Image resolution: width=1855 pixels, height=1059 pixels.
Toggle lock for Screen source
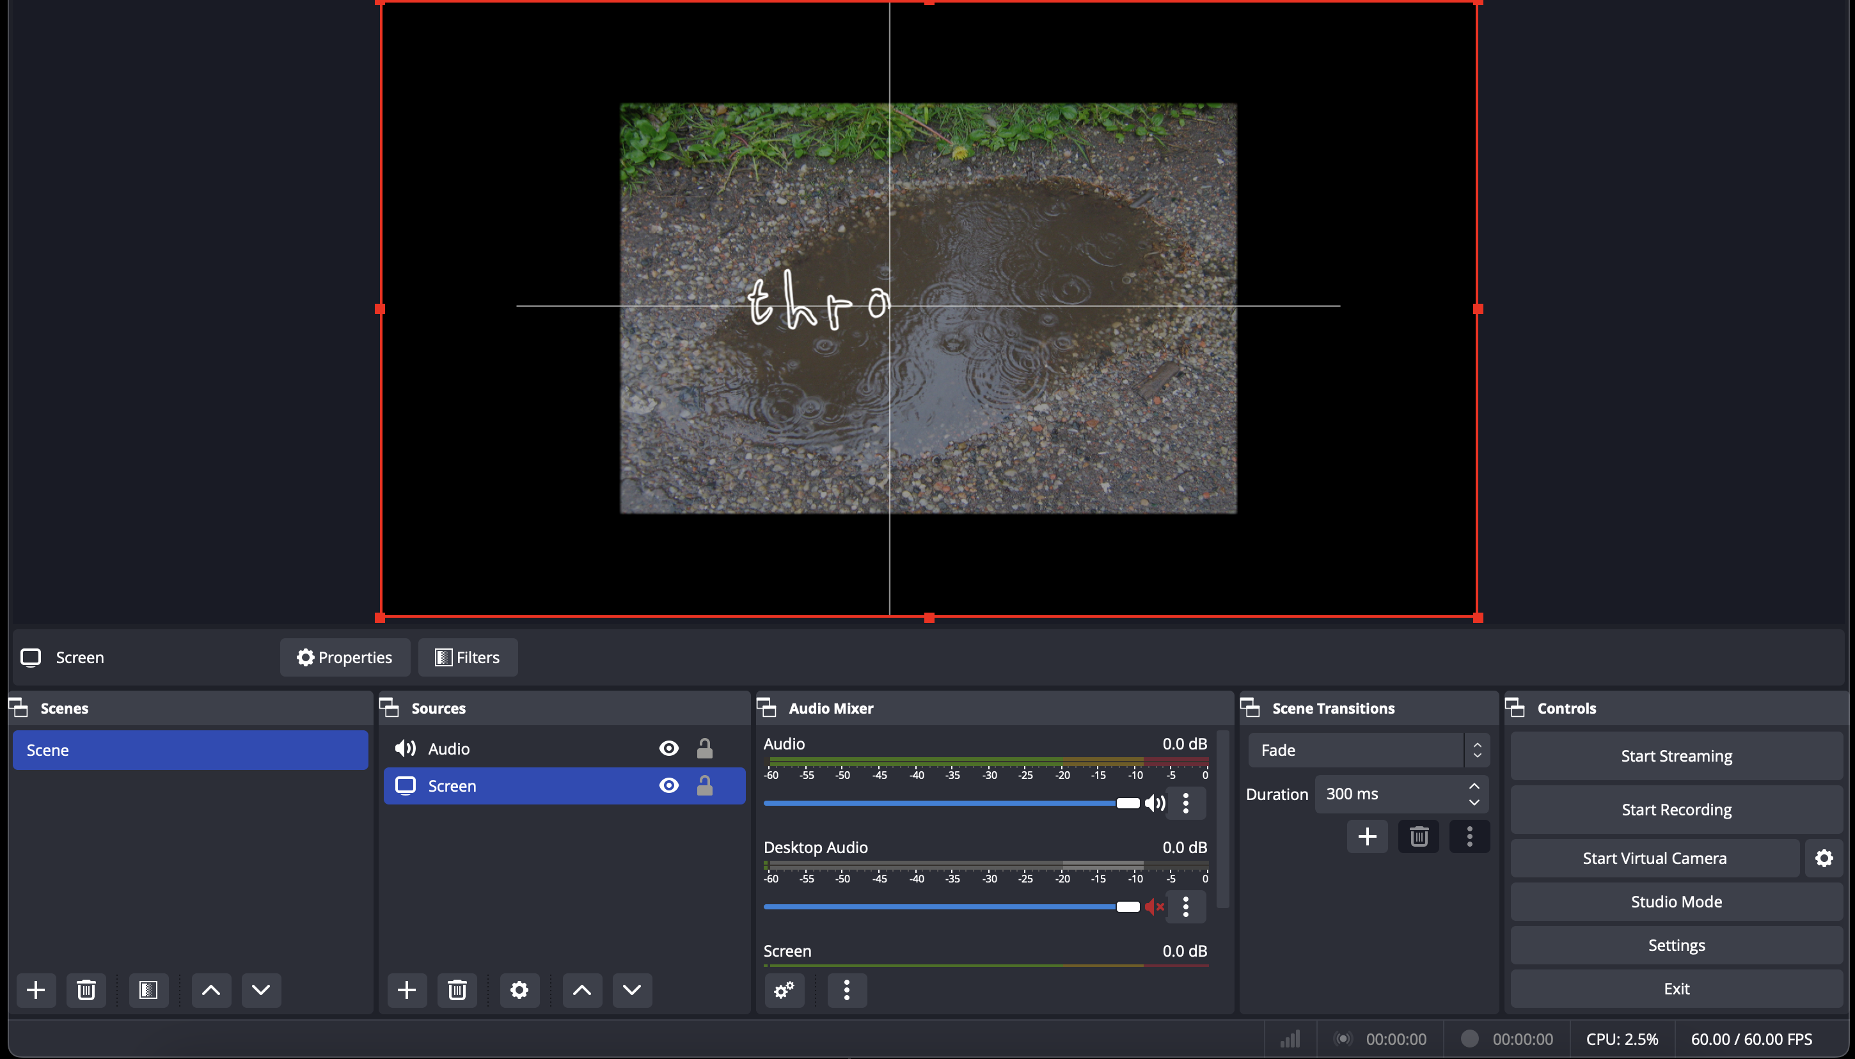[704, 785]
